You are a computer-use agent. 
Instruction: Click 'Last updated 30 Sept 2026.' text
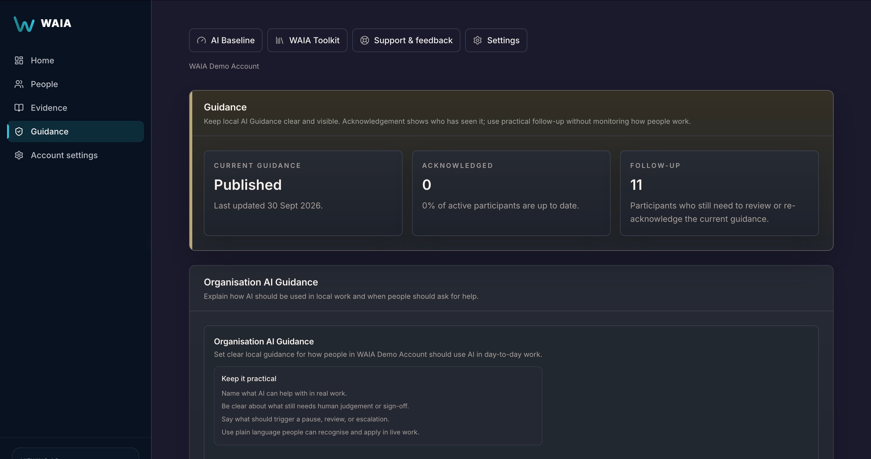(x=268, y=206)
